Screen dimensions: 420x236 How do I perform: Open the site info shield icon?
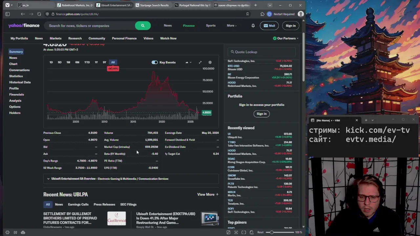tap(48, 14)
